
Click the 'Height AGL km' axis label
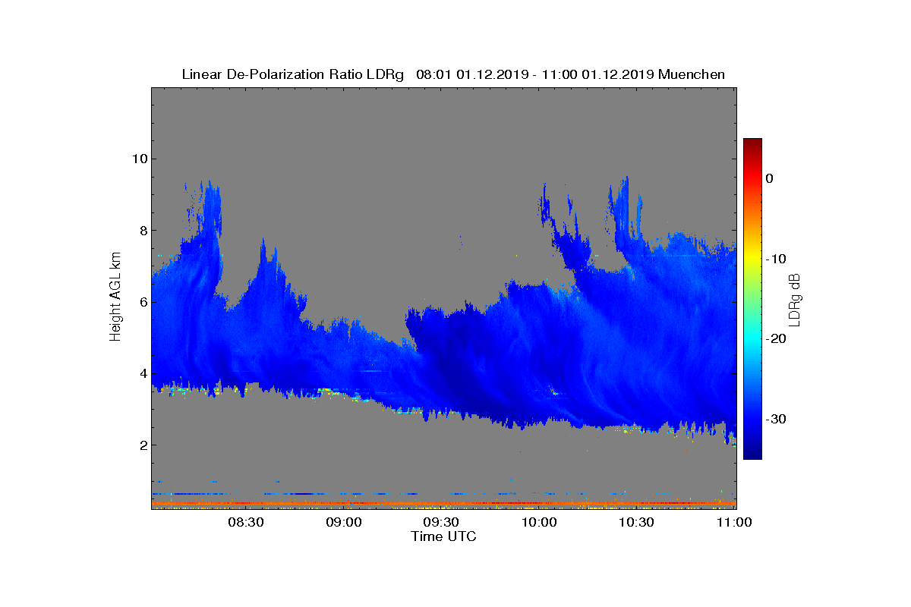point(115,297)
